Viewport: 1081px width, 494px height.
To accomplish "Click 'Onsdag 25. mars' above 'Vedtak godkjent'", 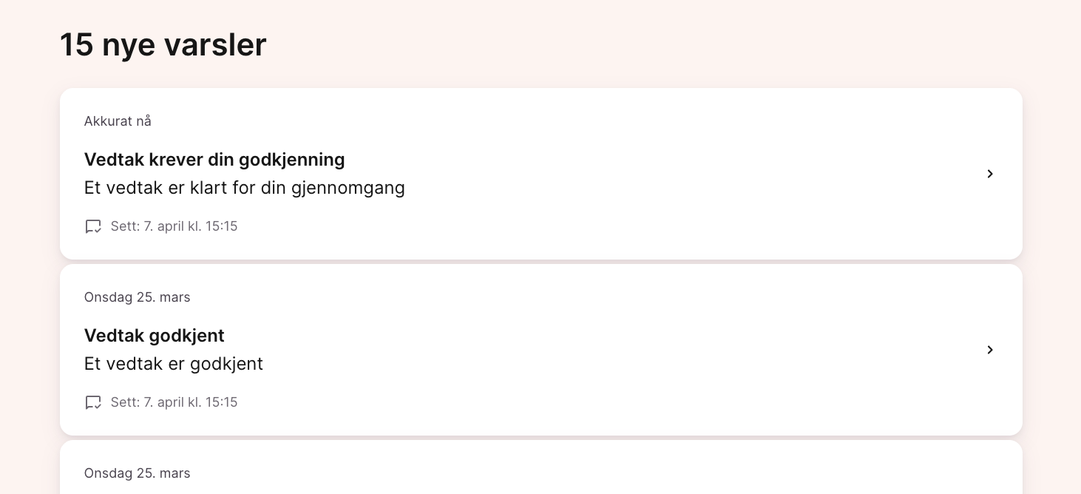I will [138, 297].
